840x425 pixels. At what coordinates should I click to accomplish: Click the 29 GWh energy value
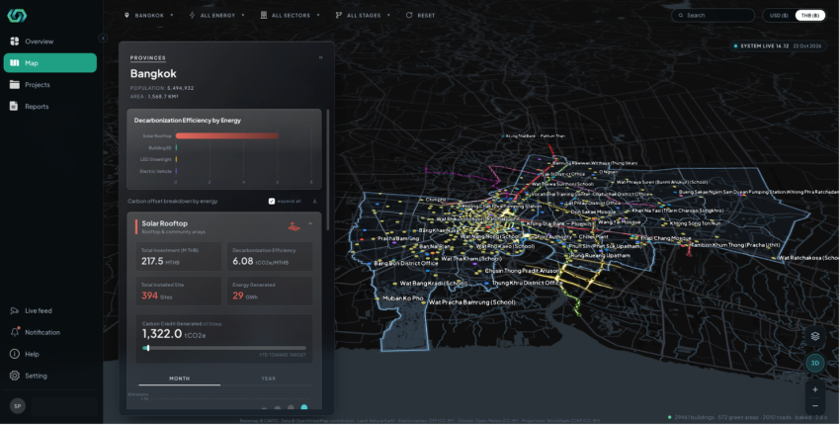coord(238,296)
